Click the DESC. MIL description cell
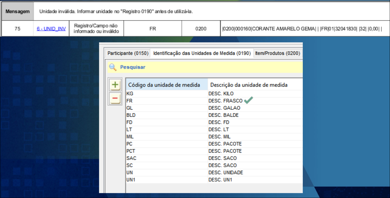390x198 pixels. [255, 137]
